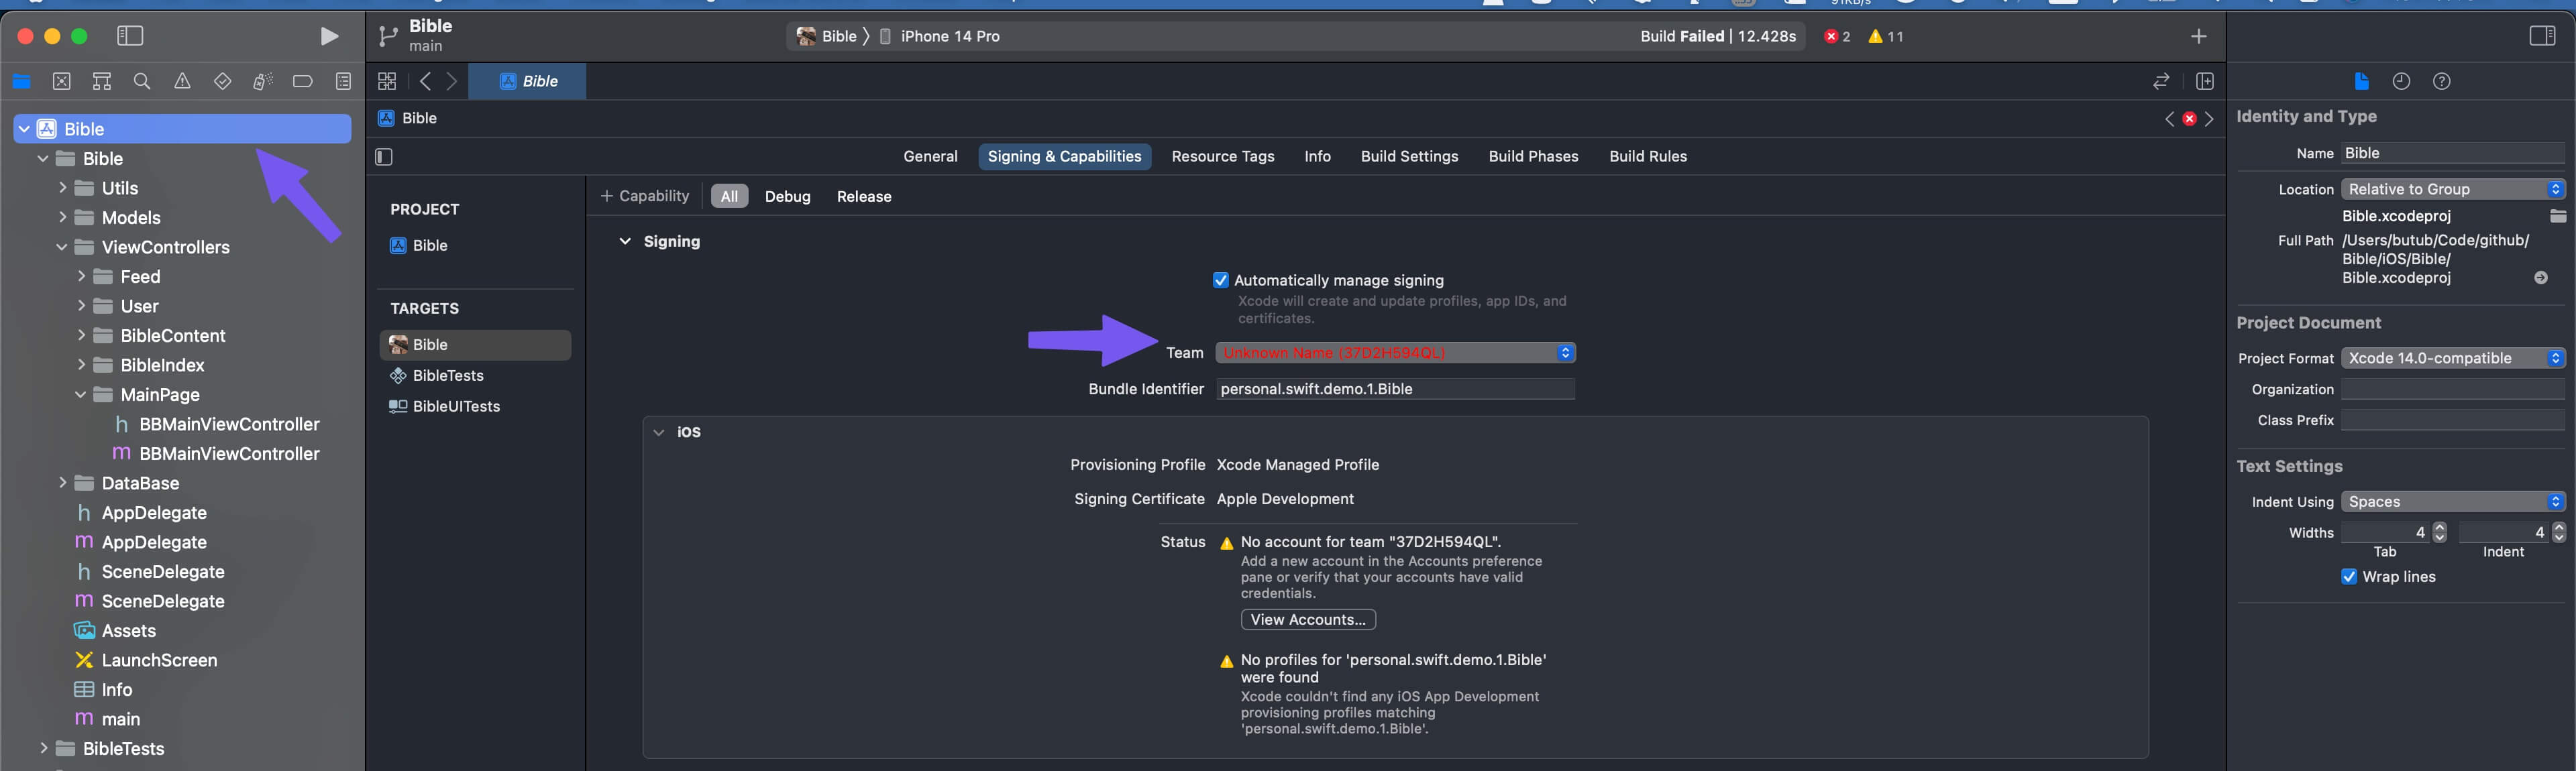Open the Debug navigator
This screenshot has height=771, width=2576.
(x=263, y=82)
